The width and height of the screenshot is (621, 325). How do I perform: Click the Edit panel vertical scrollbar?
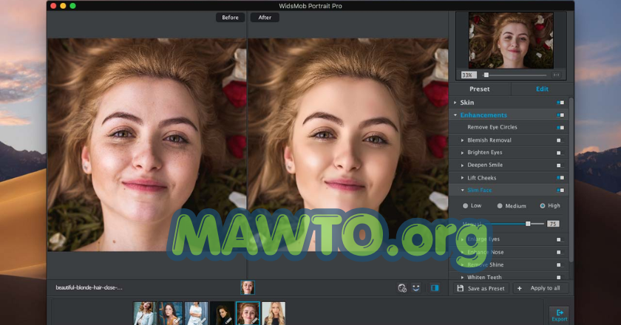(571, 180)
